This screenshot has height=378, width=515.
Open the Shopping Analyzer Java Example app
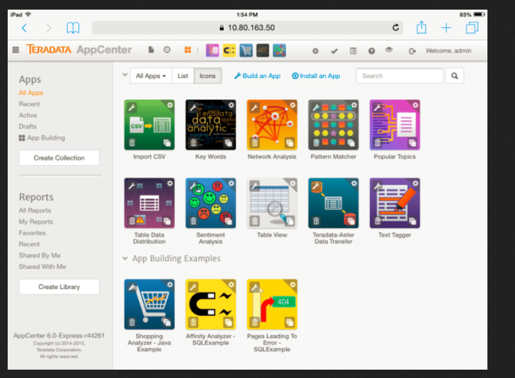pyautogui.click(x=149, y=304)
